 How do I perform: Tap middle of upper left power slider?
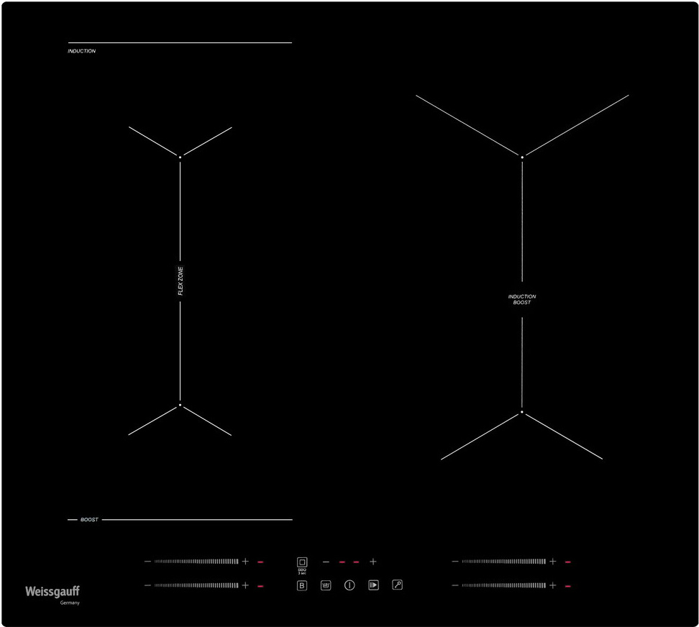coord(196,562)
